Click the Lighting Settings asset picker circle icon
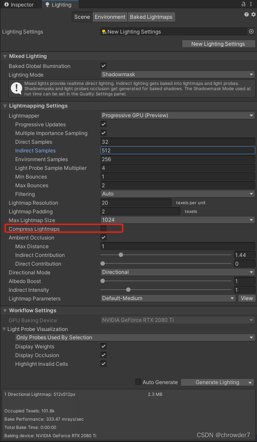 pyautogui.click(x=251, y=31)
